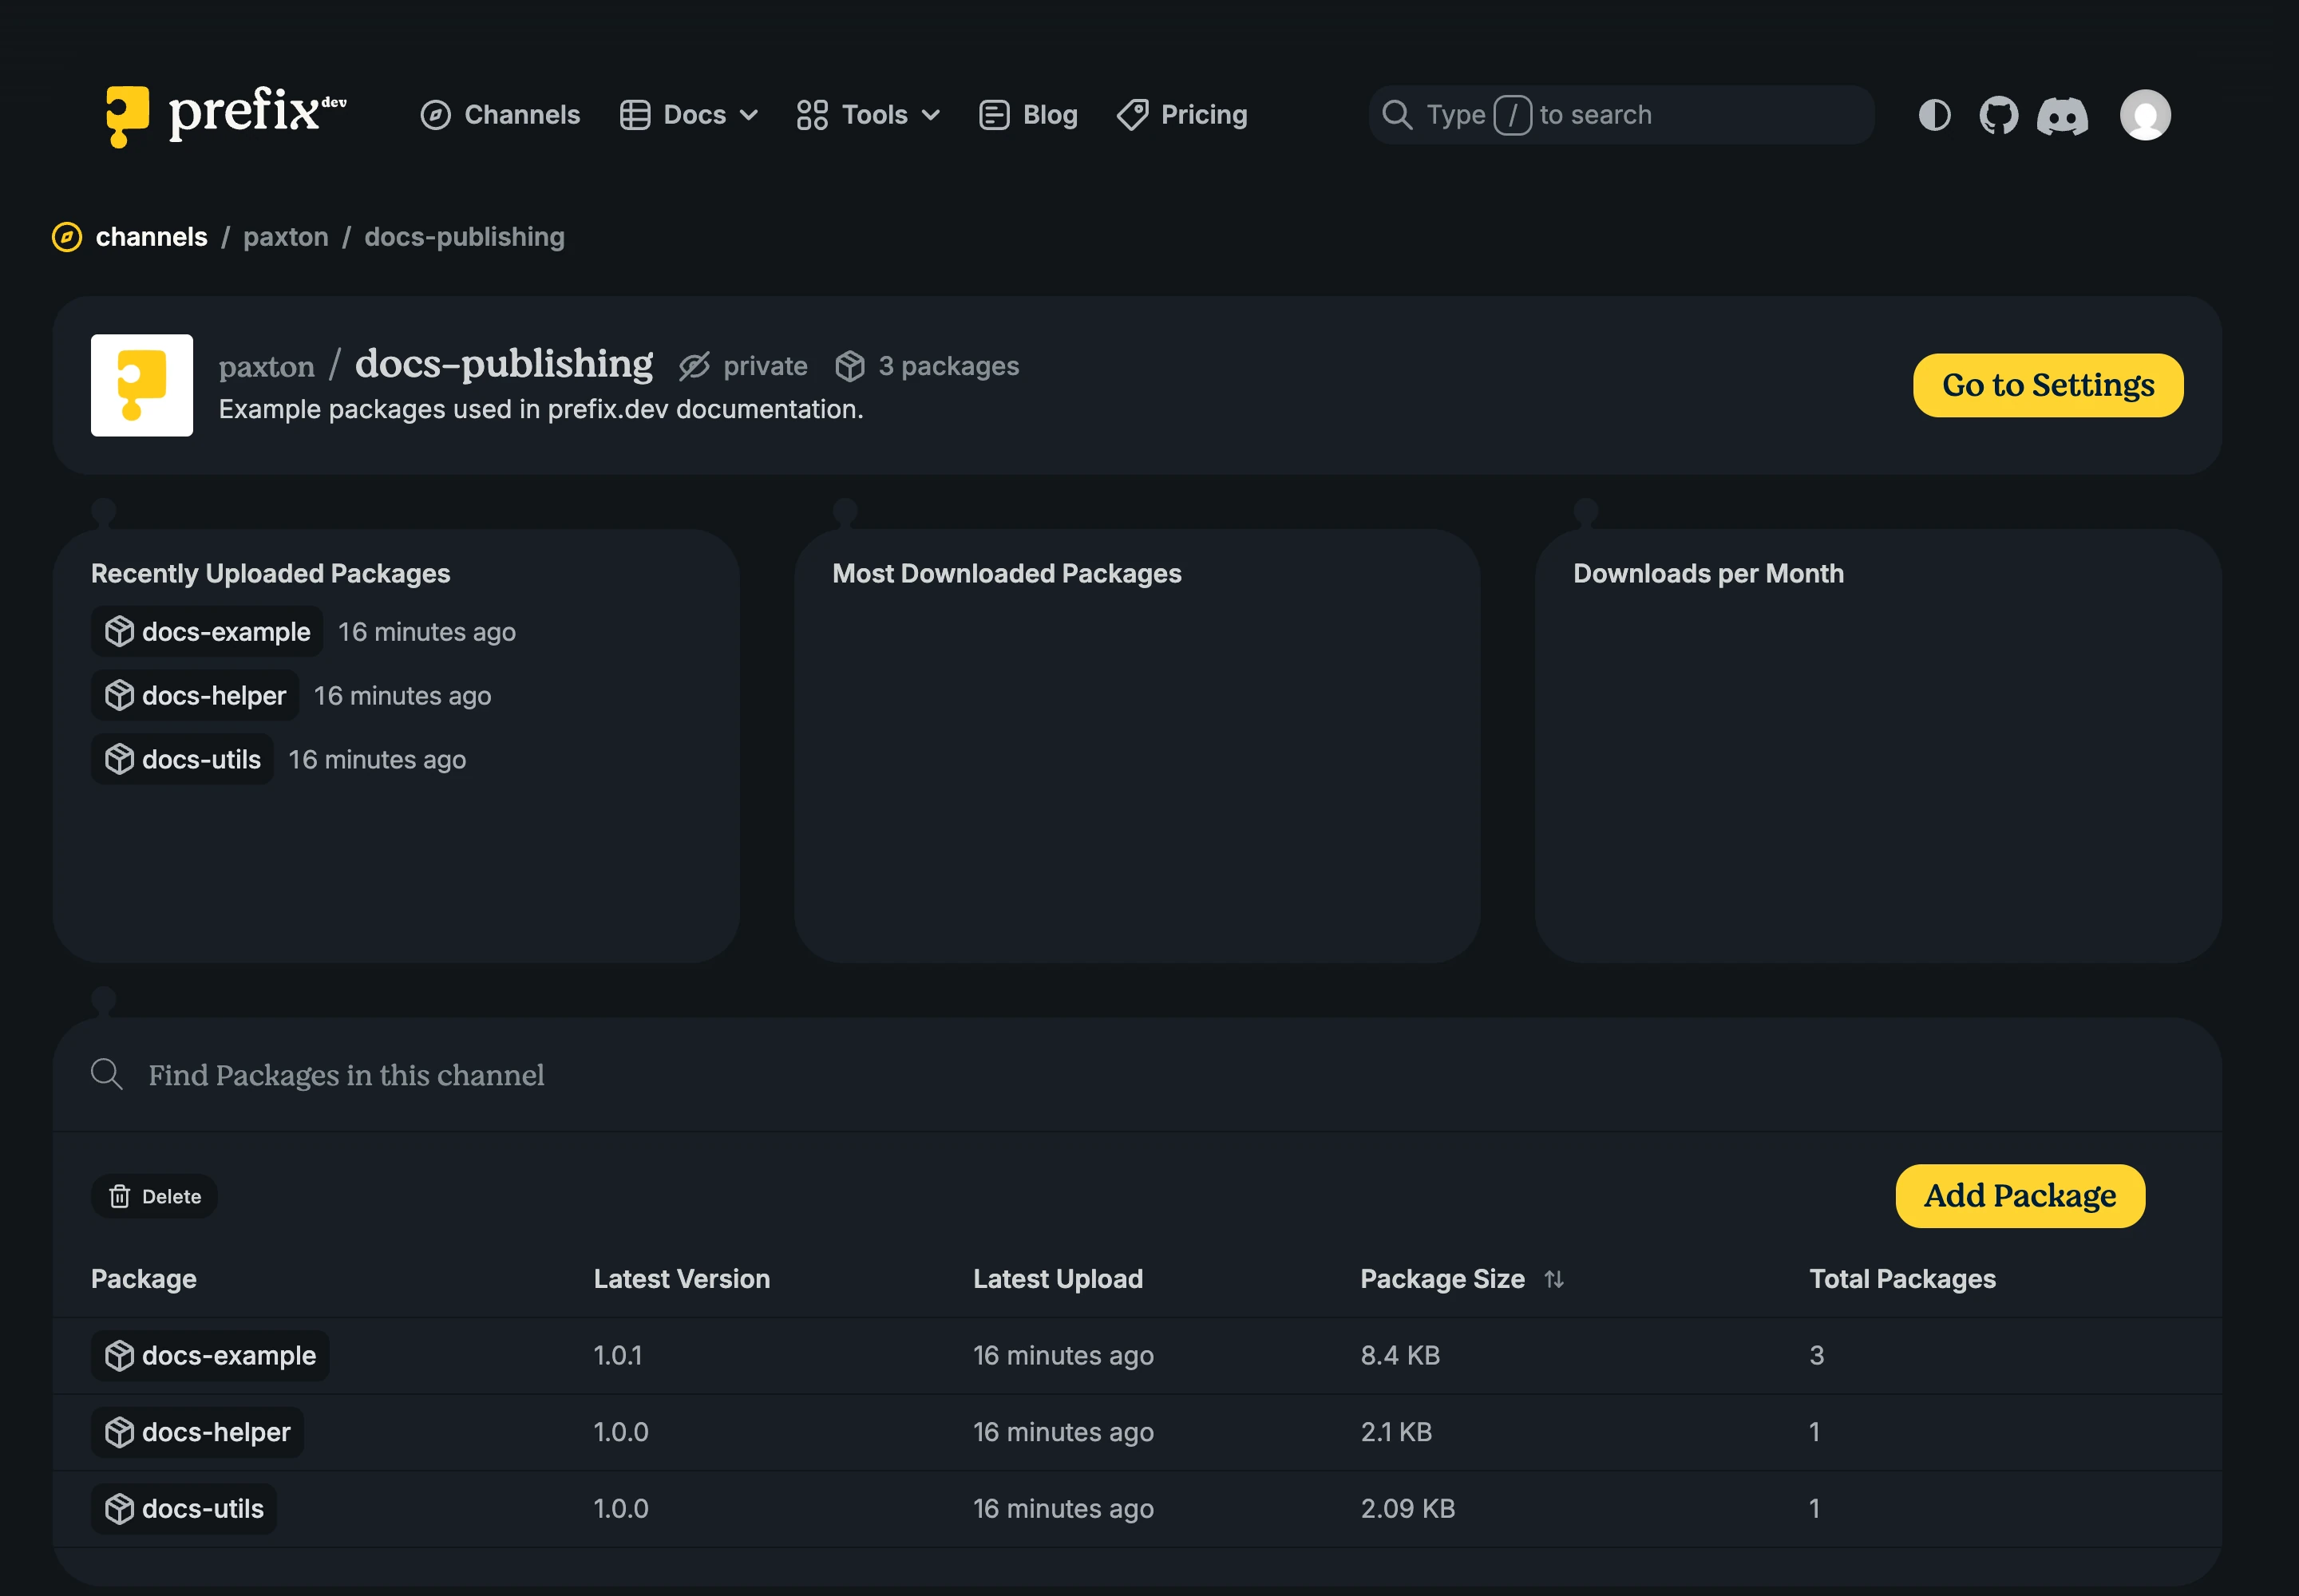This screenshot has height=1596, width=2299.
Task: Open docs-utils in Recently Uploaded Packages
Action: pos(182,760)
